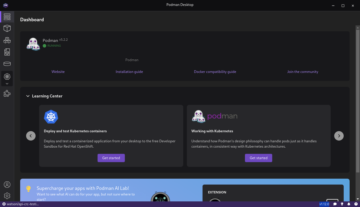360x207 pixels.
Task: Open the Troubleshooting light bulb in status bar
Action: point(342,204)
